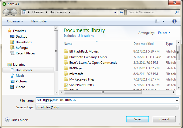Screen dimensions: 183x128
Task: Click the date 7/16/2011 11:33 AM
Action: (147, 57)
